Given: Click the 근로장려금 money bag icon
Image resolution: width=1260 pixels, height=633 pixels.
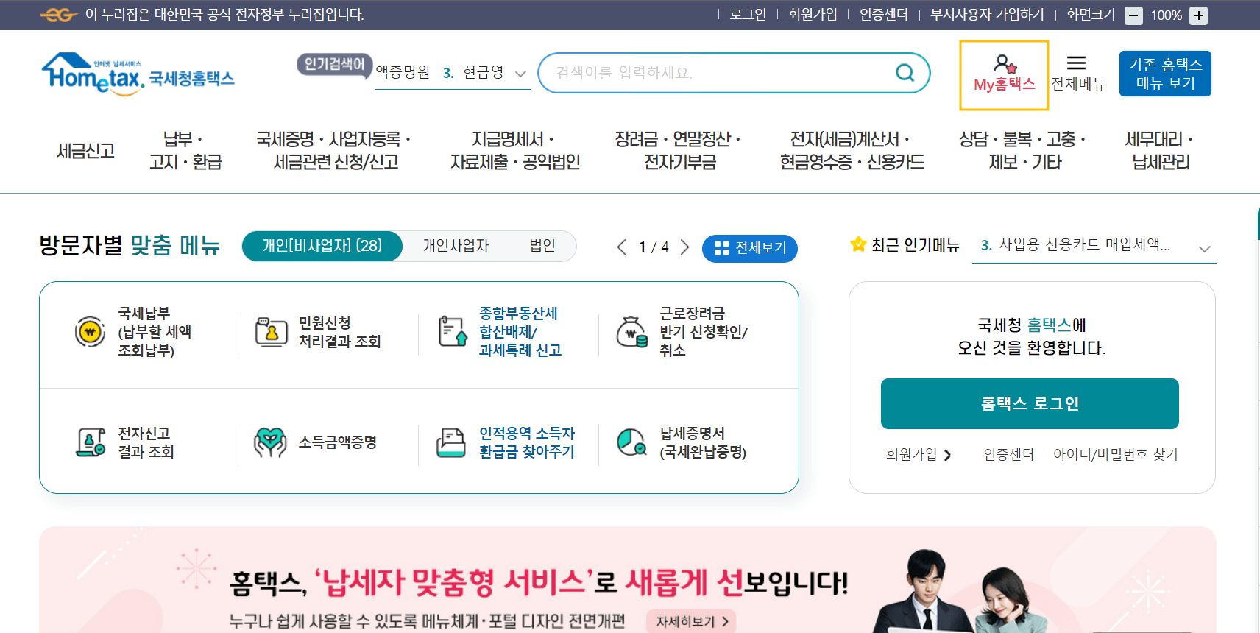Looking at the screenshot, I should (x=632, y=332).
